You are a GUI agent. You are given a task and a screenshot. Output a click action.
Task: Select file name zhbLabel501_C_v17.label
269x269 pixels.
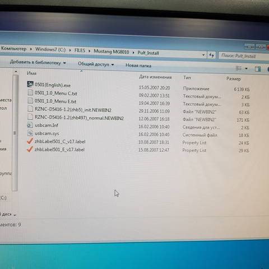(x=60, y=142)
